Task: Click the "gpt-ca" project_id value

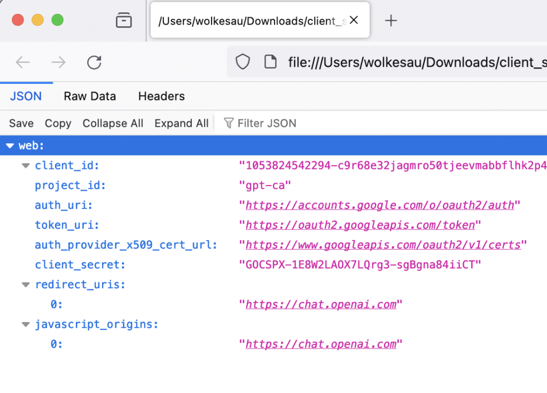Action: tap(265, 185)
